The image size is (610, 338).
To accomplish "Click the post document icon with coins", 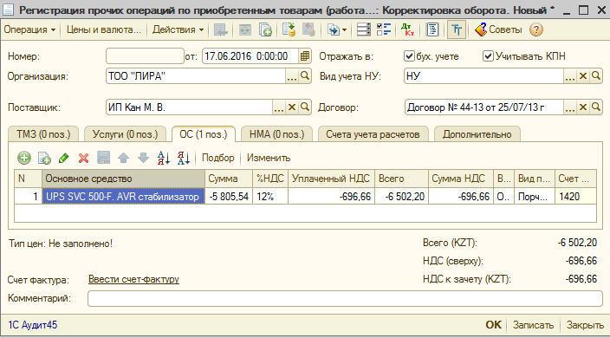I will pos(289,29).
